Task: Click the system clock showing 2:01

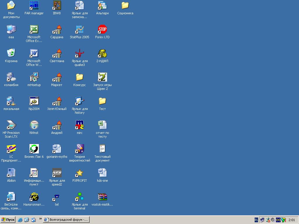Action: (291, 220)
